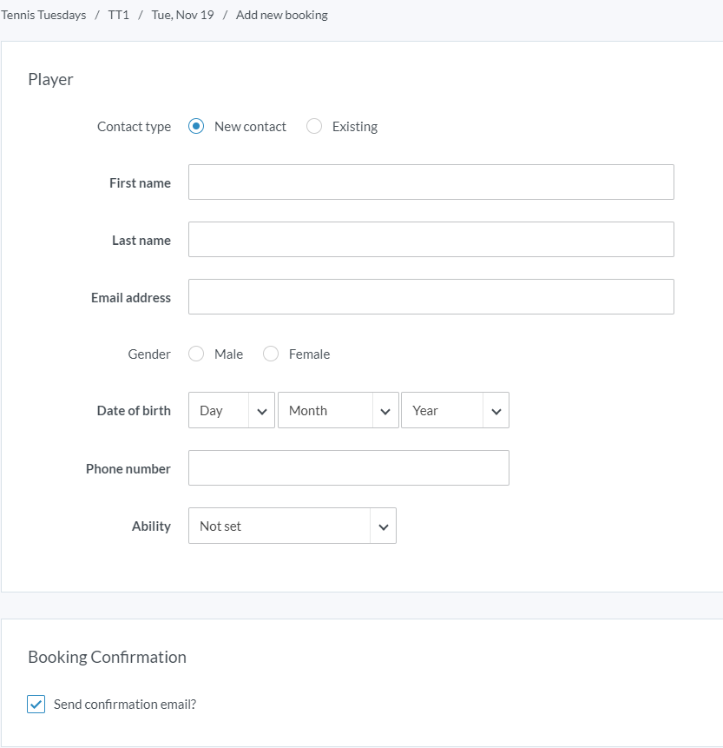Click the Date of birth label text
This screenshot has width=723, height=748.
[134, 411]
